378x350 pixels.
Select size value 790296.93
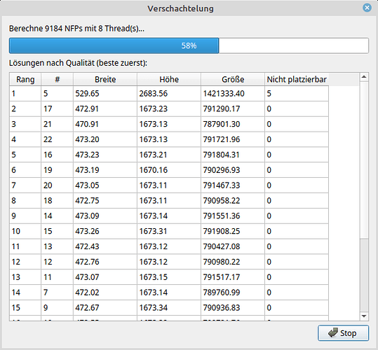tap(233, 170)
